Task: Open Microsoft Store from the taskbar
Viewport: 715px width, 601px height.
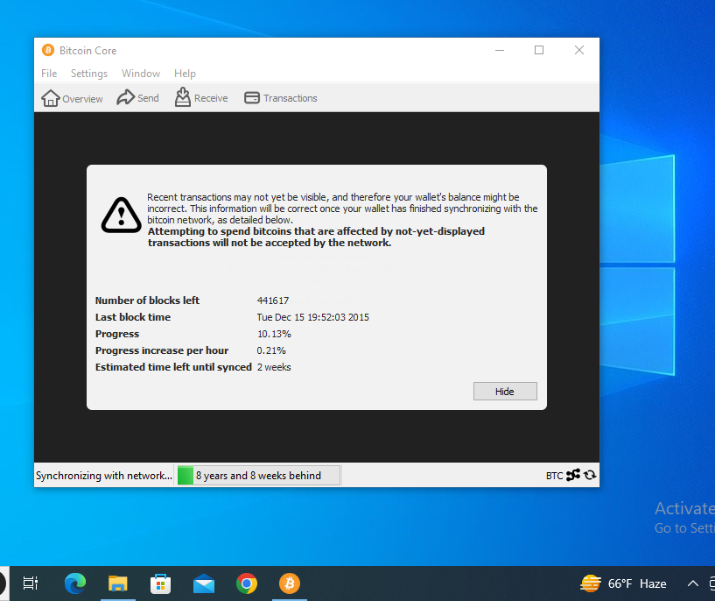Action: pos(160,583)
